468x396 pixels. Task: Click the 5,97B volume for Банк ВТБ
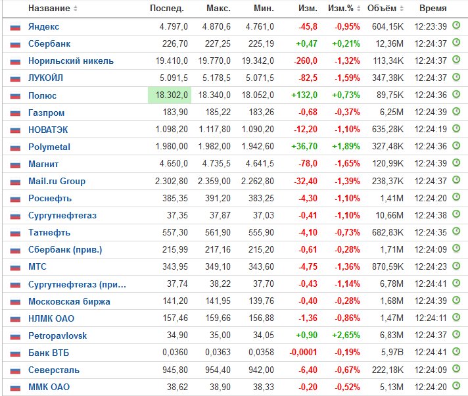pyautogui.click(x=392, y=353)
